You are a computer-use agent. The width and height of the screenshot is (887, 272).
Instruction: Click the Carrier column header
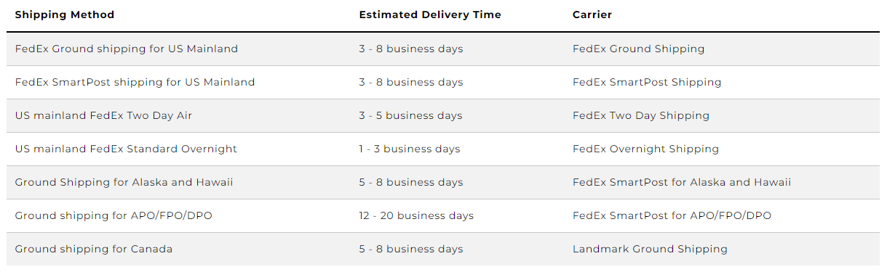592,15
